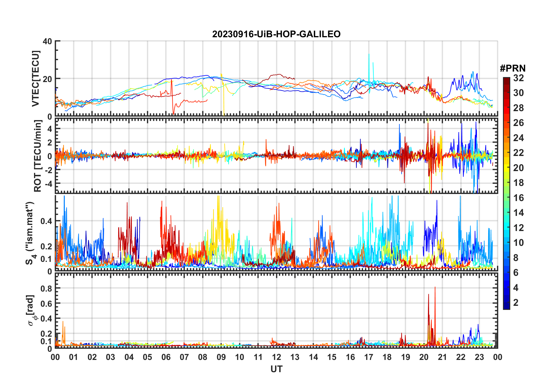Select the PRN colorbar tick label 14

pos(518,212)
